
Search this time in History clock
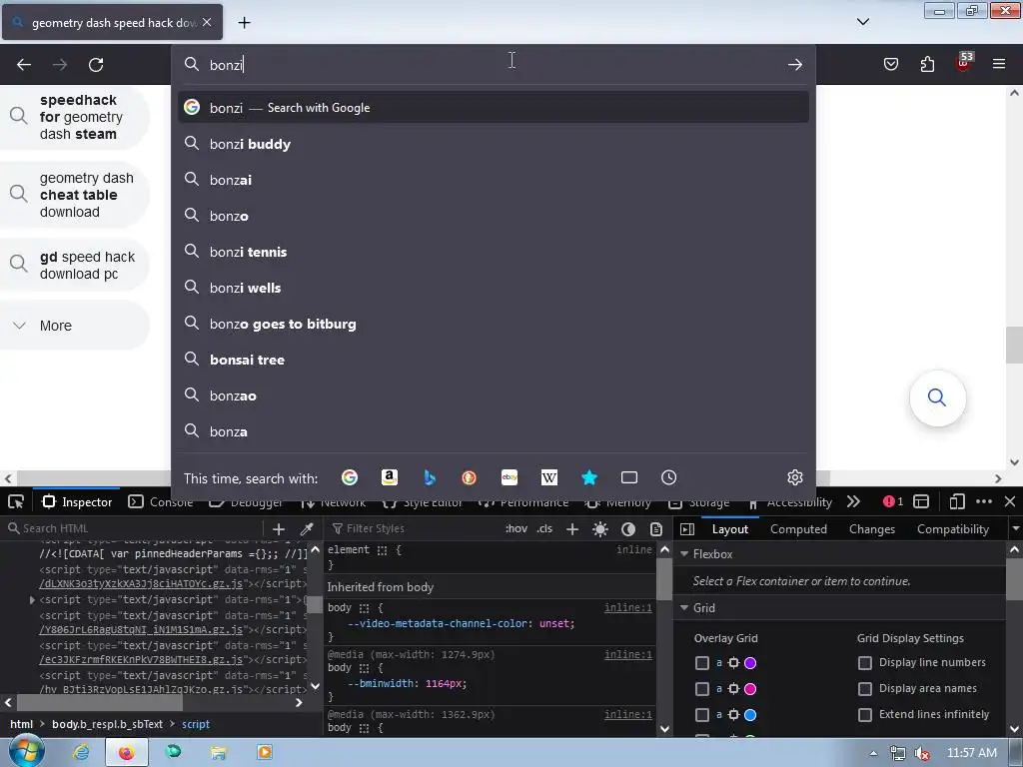(668, 477)
